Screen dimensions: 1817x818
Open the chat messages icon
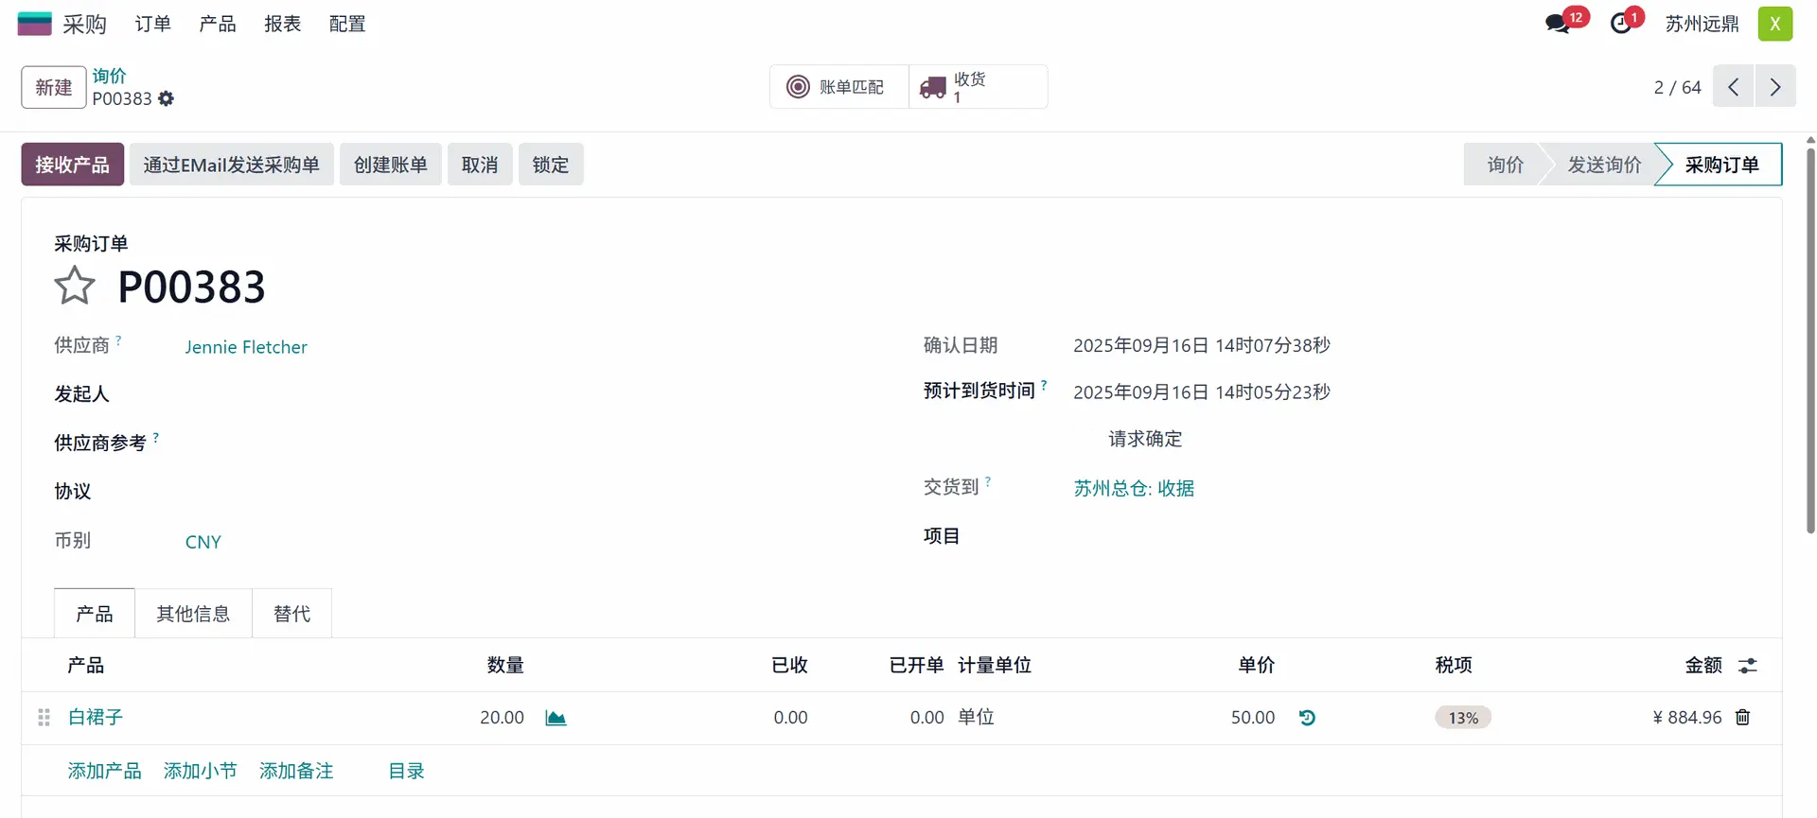1558,24
